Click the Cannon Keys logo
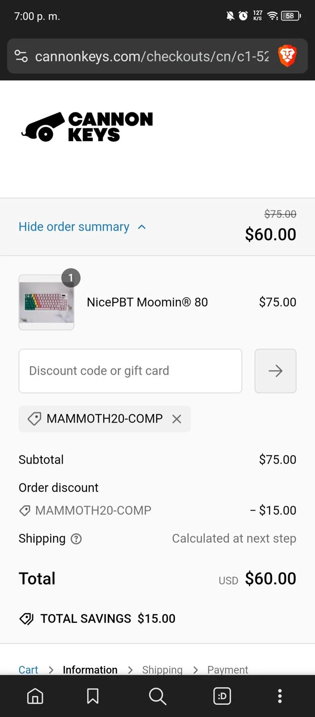The image size is (315, 717). (x=87, y=127)
